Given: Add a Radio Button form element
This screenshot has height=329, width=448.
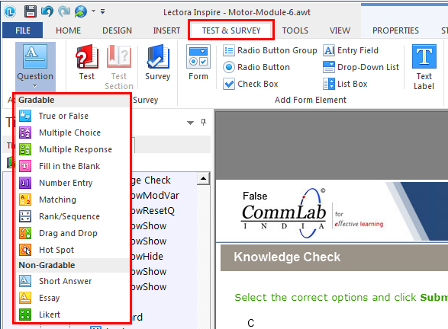Looking at the screenshot, I should click(256, 67).
